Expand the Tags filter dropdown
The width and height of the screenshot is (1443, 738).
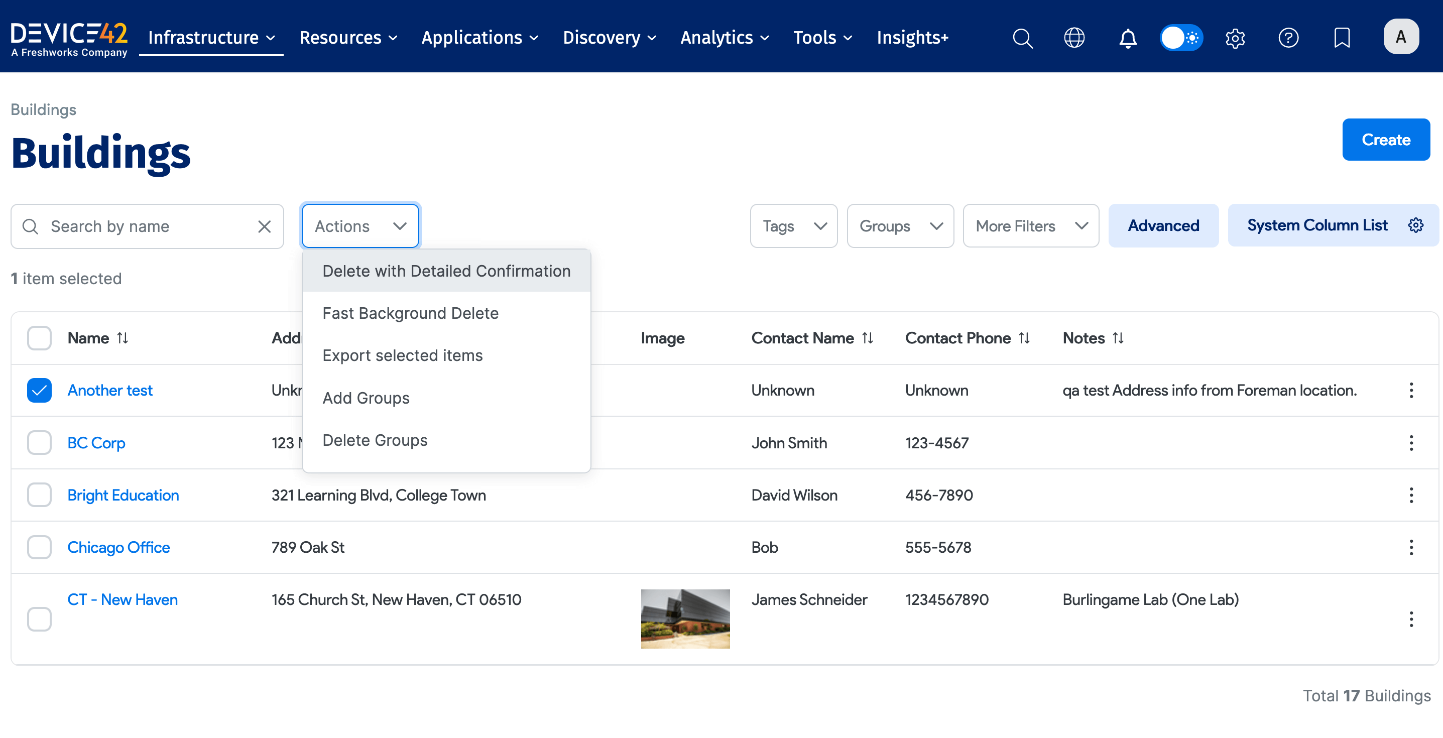click(x=793, y=226)
